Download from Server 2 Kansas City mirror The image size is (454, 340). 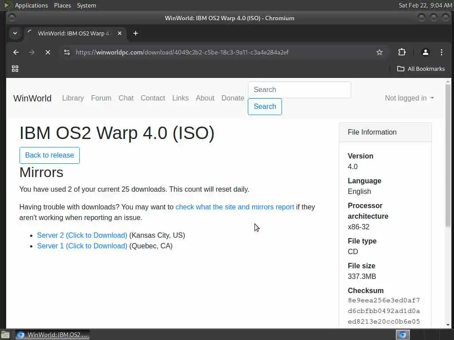click(x=82, y=236)
